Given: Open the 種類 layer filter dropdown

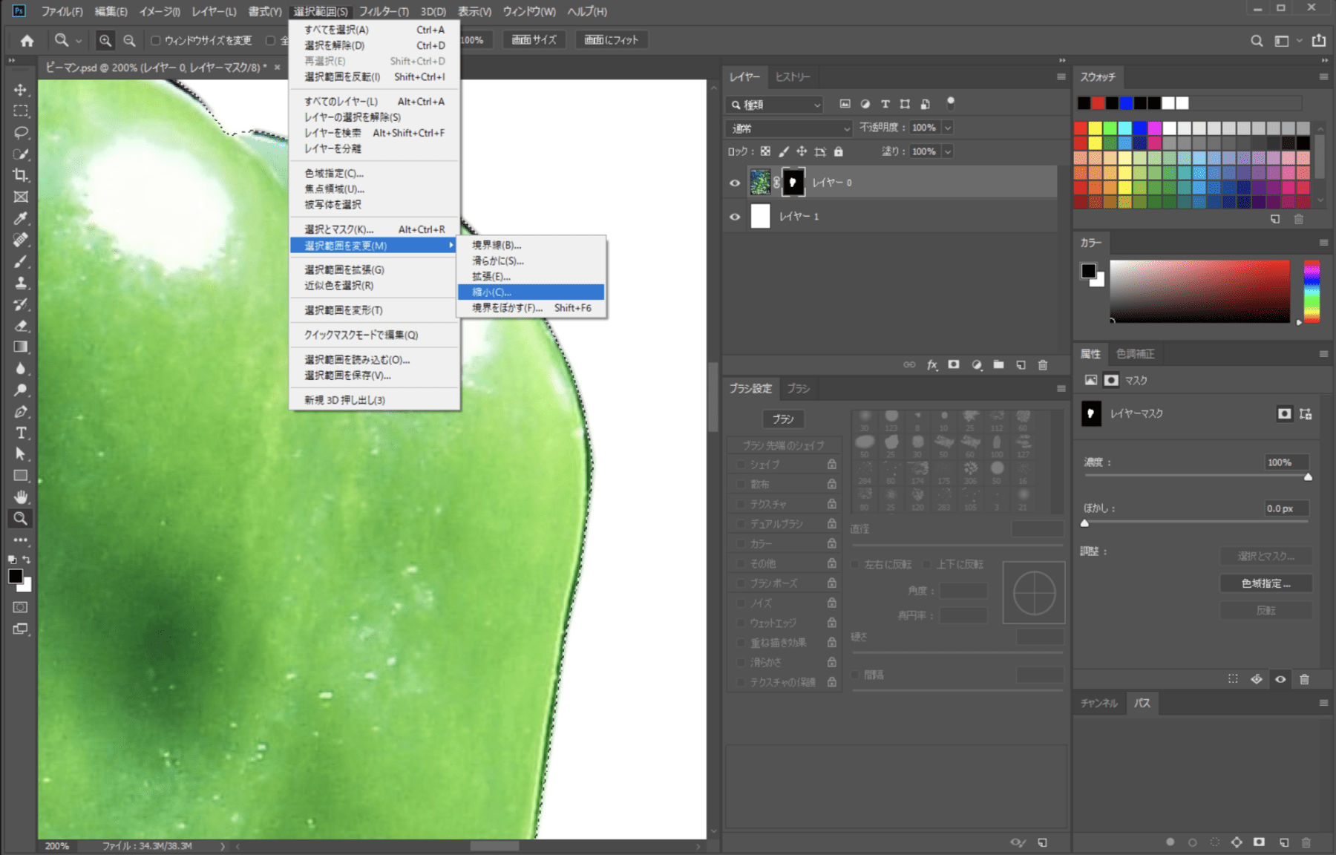Looking at the screenshot, I should (776, 105).
